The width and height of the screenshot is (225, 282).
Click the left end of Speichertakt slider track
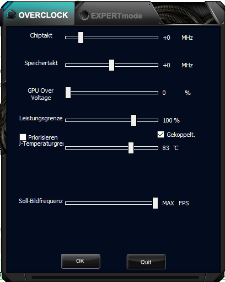pyautogui.click(x=67, y=65)
